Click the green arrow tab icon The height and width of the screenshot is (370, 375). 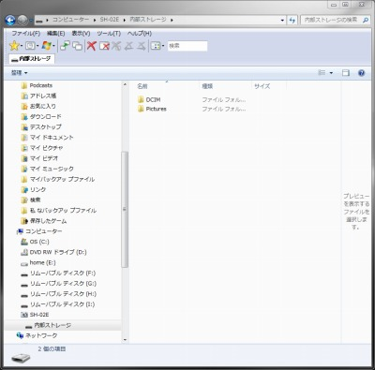(x=65, y=46)
